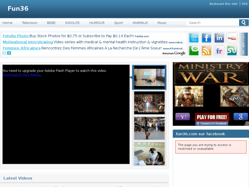This screenshot has height=187, width=249.
Task: Open the StumbleUpon icon
Action: (x=232, y=51)
